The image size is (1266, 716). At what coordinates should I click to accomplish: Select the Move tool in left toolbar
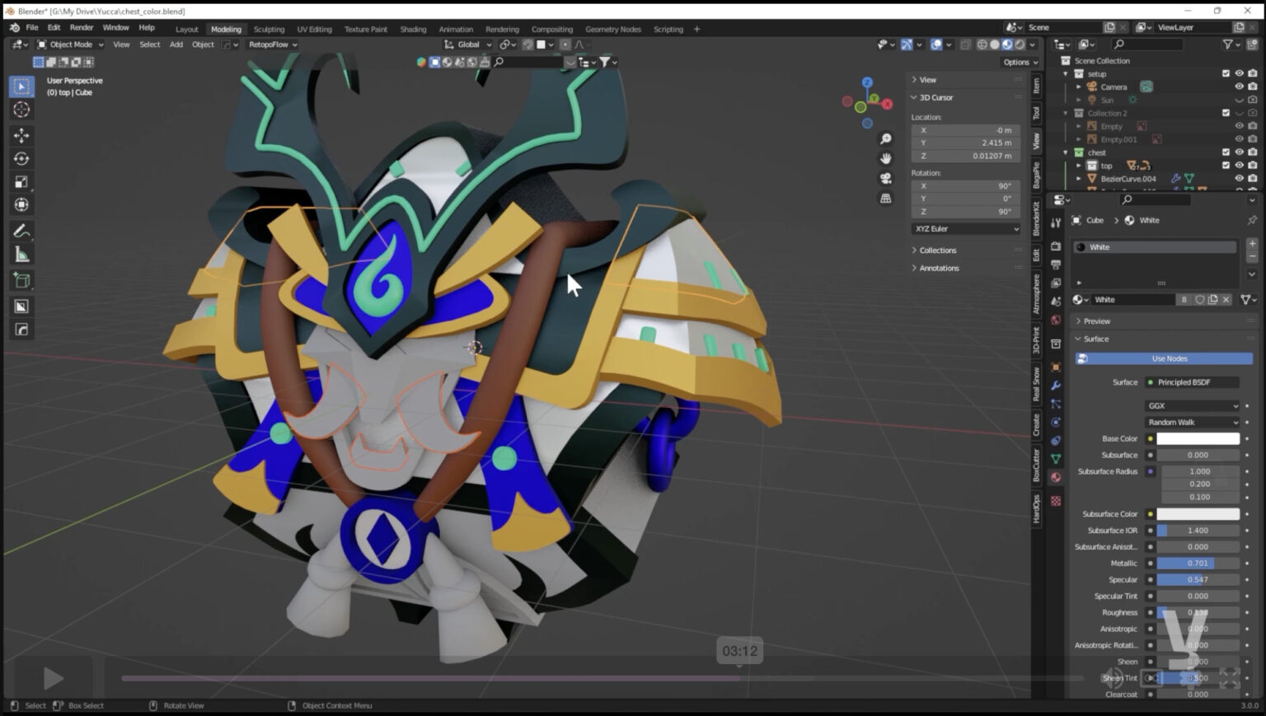(x=21, y=134)
